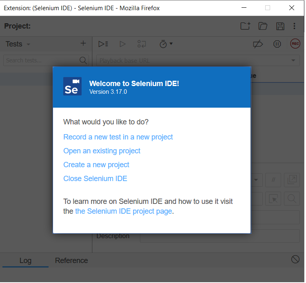Click Open an existing project link
Screen dimensions: 306x283
[102, 151]
